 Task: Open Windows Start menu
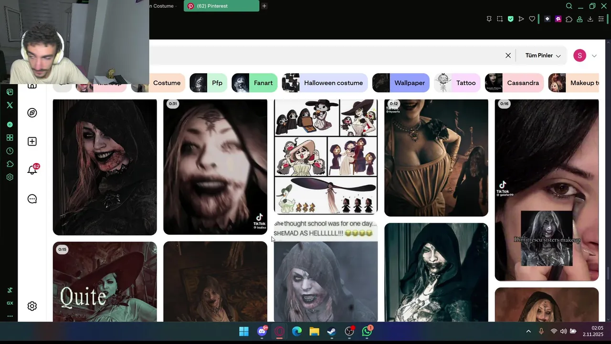coord(243,332)
